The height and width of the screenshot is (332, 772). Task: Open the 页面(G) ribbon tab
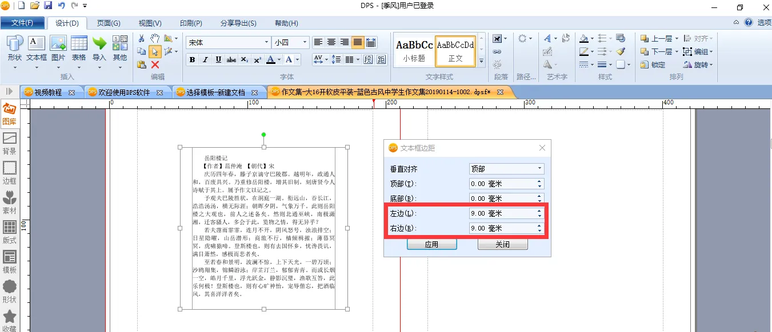108,23
